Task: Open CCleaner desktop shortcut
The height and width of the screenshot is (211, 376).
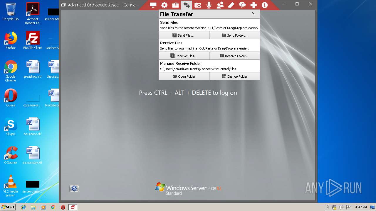Action: 11,155
